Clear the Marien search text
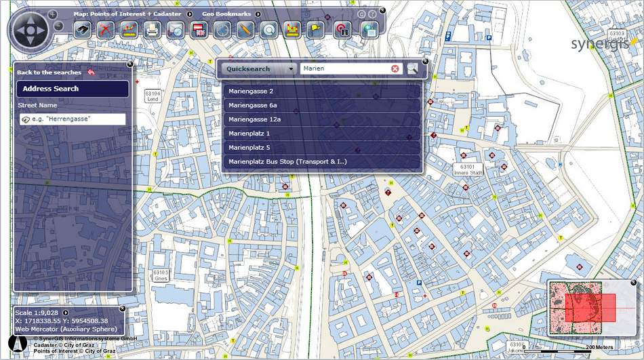644x360 pixels. [x=395, y=68]
